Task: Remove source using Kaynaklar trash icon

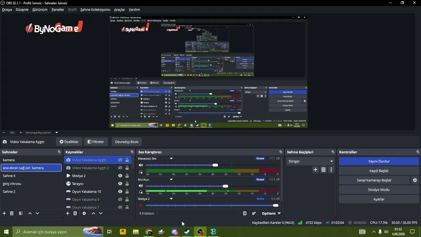Action: (75, 213)
